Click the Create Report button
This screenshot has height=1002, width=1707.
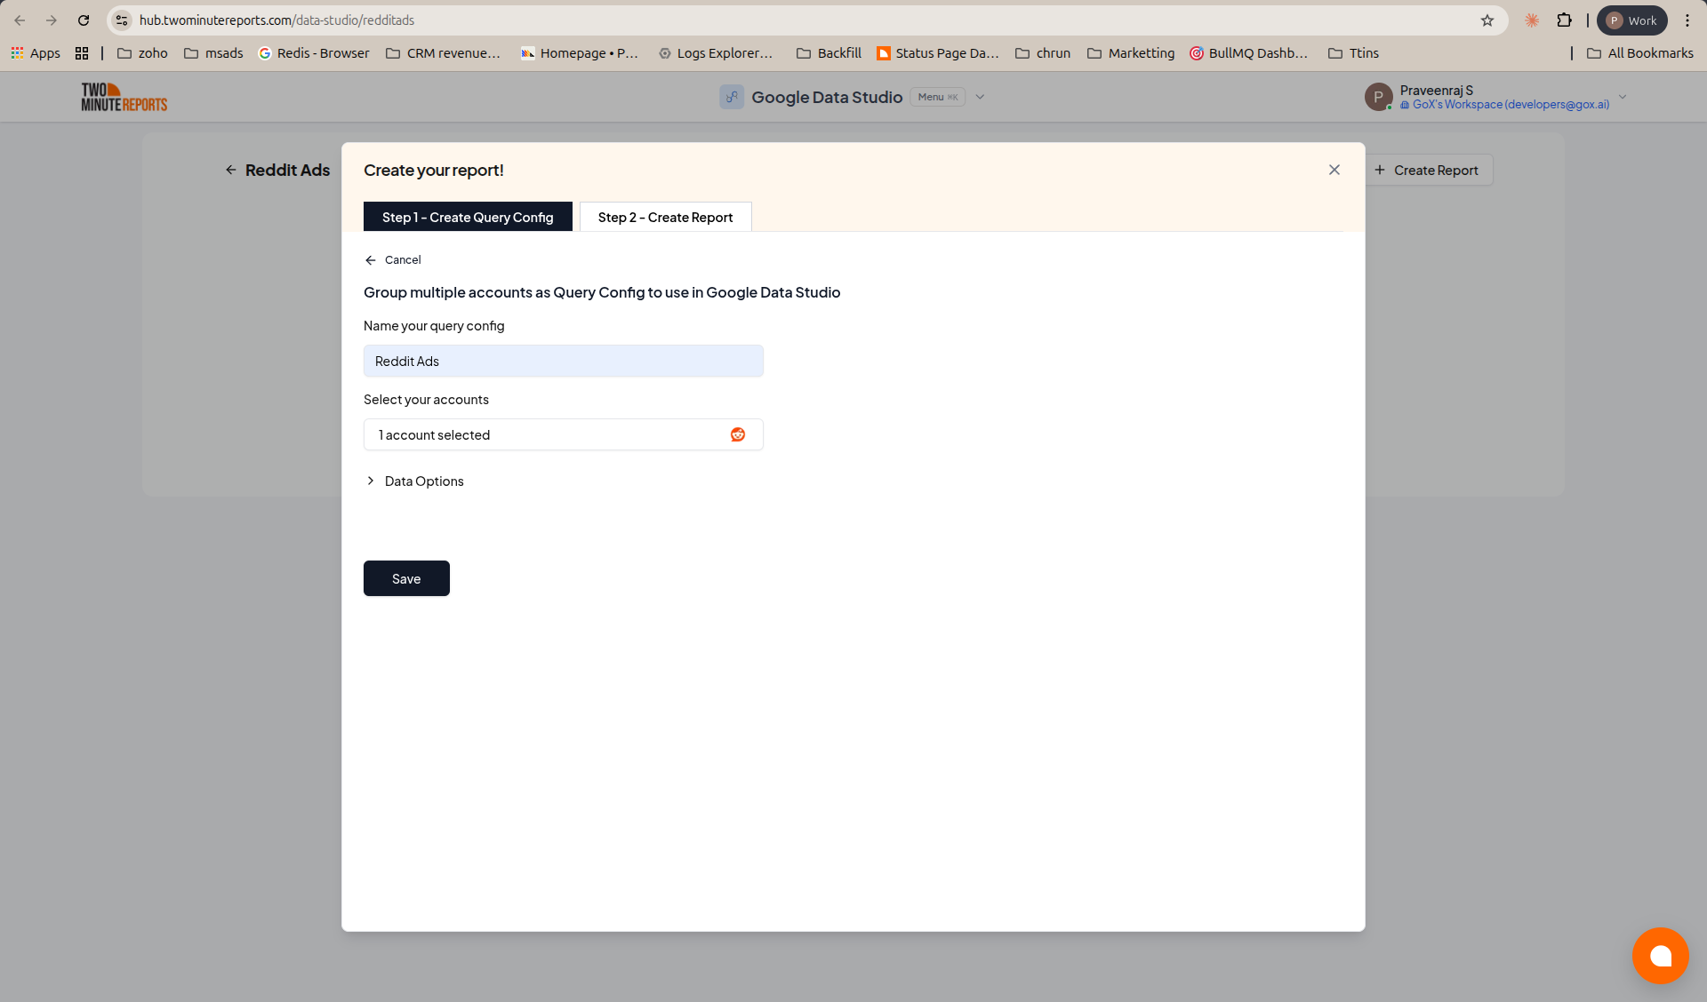[x=1427, y=170]
